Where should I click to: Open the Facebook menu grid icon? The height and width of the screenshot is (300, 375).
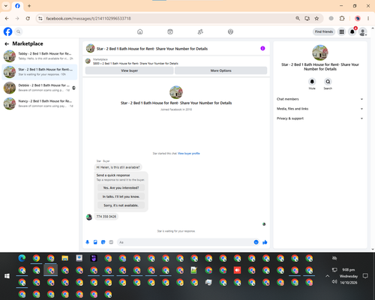pos(341,31)
